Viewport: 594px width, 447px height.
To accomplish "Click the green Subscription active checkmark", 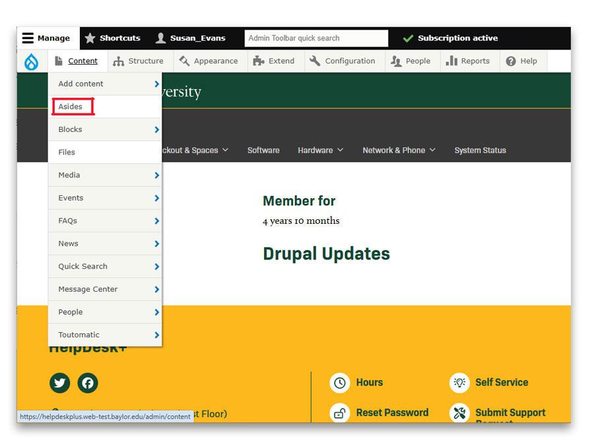I will click(x=408, y=38).
